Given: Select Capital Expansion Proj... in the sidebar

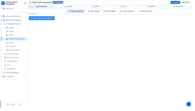Looking at the screenshot, I should pyautogui.click(x=14, y=39).
